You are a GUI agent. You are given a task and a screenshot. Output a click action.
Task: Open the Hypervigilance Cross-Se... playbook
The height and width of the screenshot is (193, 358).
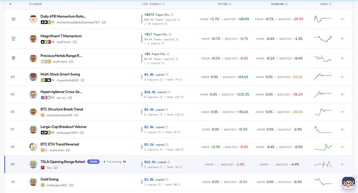pos(61,92)
